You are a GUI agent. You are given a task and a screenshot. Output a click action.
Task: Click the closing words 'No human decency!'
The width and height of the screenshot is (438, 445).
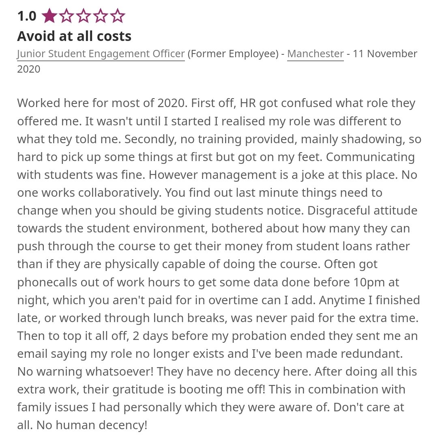click(x=92, y=425)
